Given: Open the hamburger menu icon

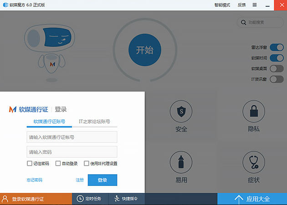Looking at the screenshot, I should click(255, 5).
